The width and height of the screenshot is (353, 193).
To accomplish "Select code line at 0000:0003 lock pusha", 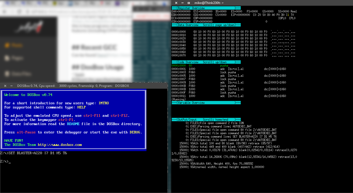I will (x=204, y=72).
